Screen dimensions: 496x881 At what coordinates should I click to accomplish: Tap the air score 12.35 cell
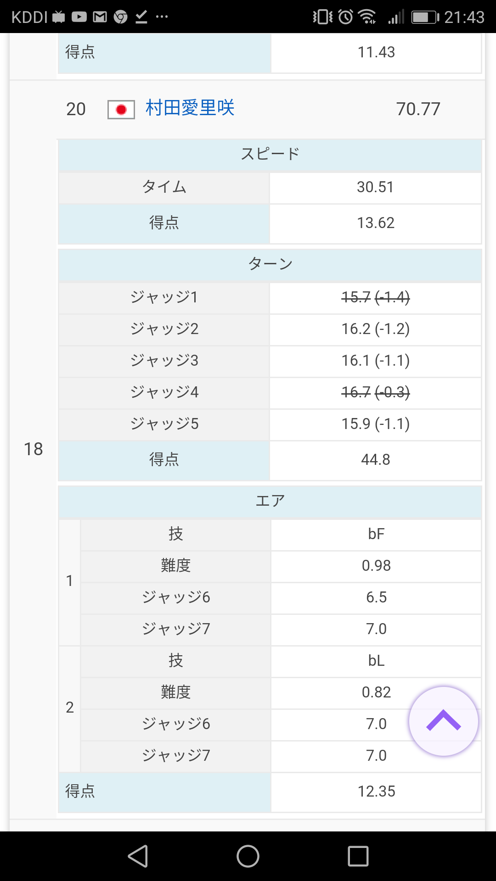(x=376, y=792)
